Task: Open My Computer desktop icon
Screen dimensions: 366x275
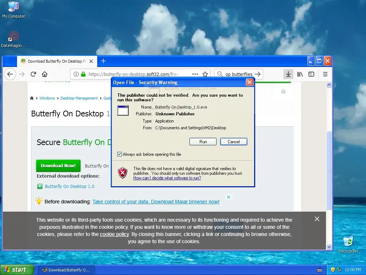Action: pos(14,9)
